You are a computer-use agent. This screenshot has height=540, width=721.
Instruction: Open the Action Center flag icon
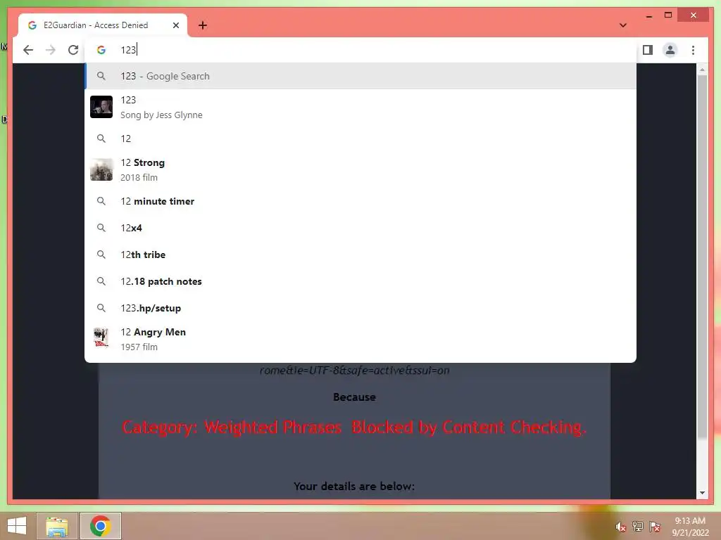point(655,527)
